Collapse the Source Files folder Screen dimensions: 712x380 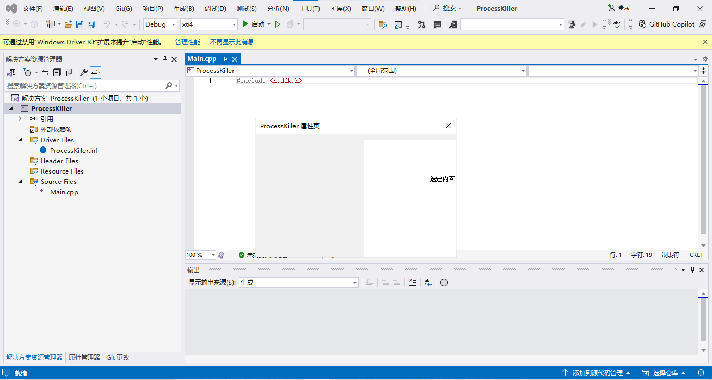[x=20, y=181]
